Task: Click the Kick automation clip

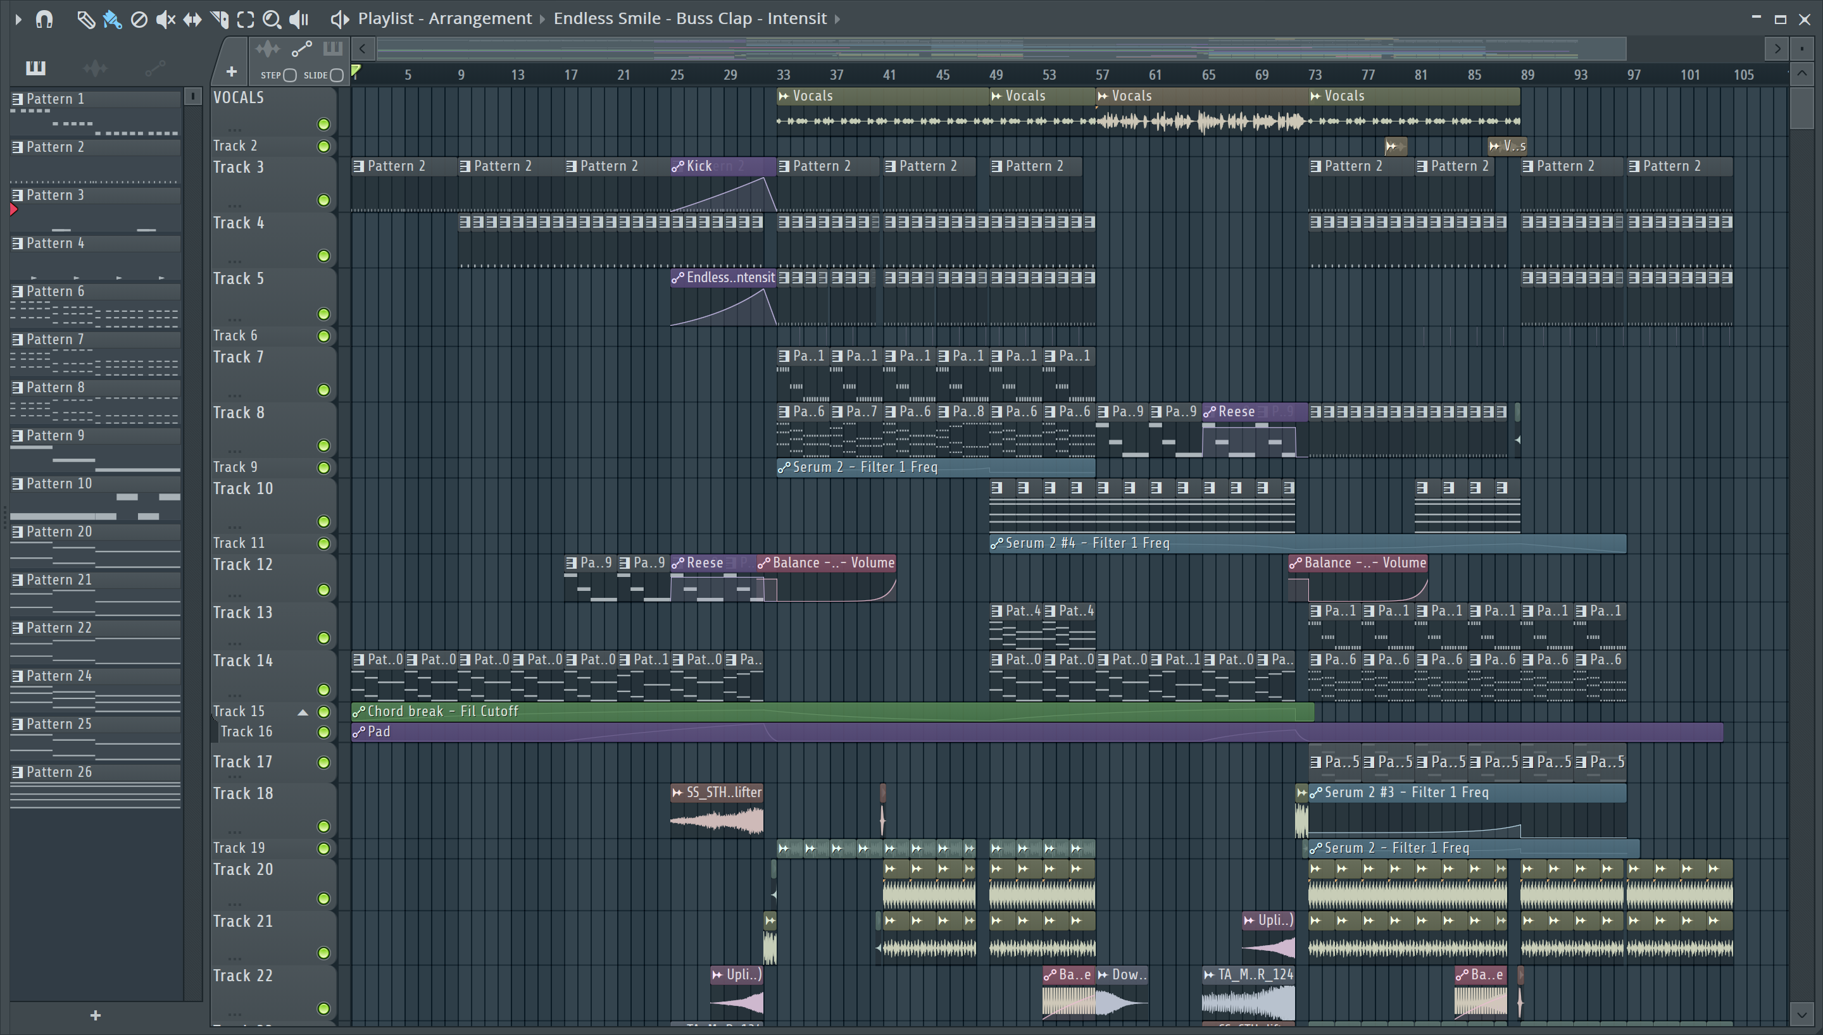Action: (723, 185)
